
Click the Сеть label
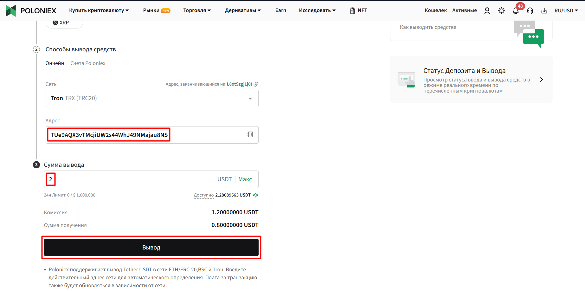tap(51, 84)
